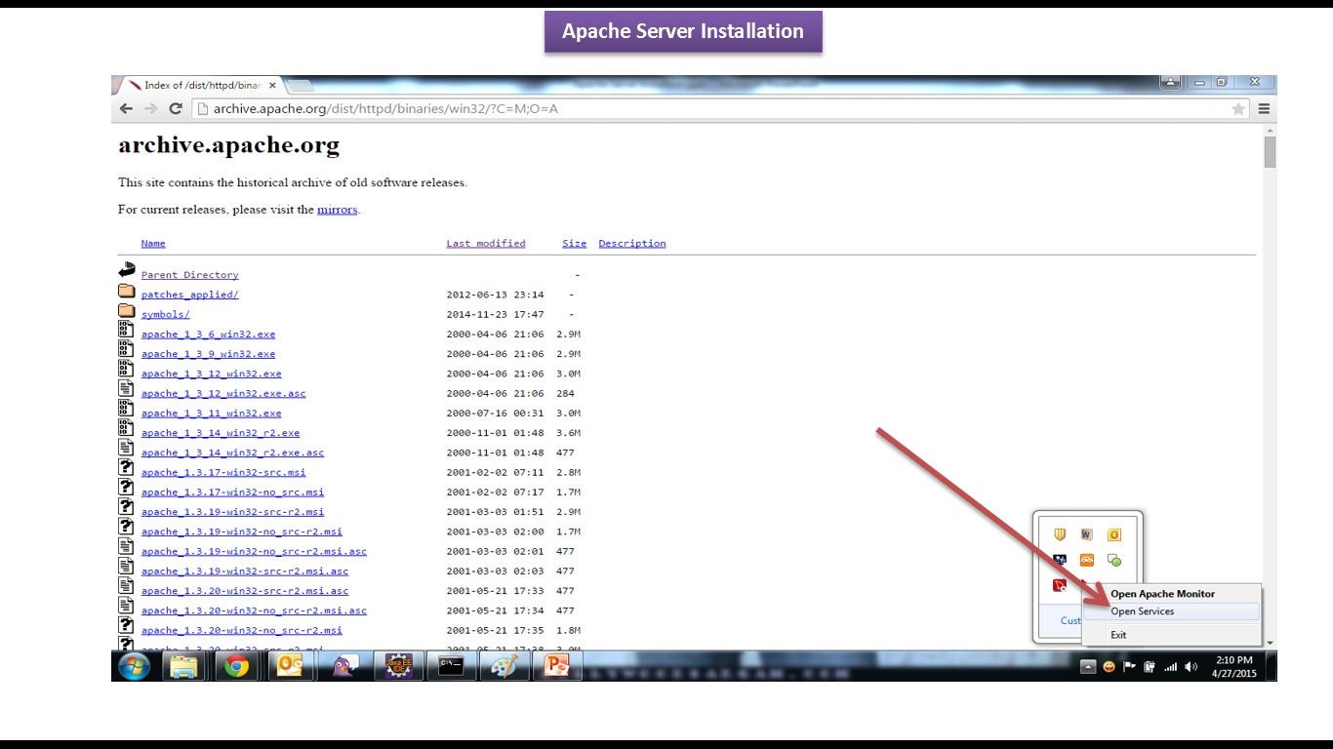
Task: Click the orange icon in the tray overflow
Action: (1087, 560)
